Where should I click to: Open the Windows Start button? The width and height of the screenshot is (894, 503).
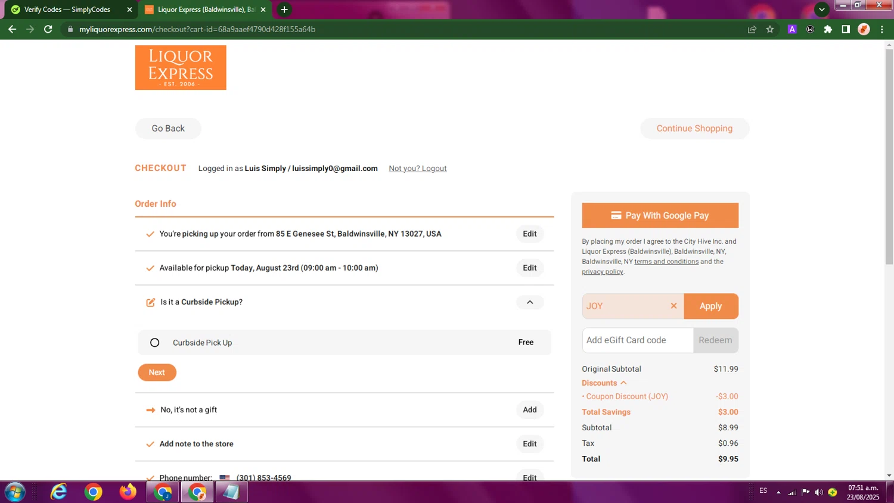point(14,492)
